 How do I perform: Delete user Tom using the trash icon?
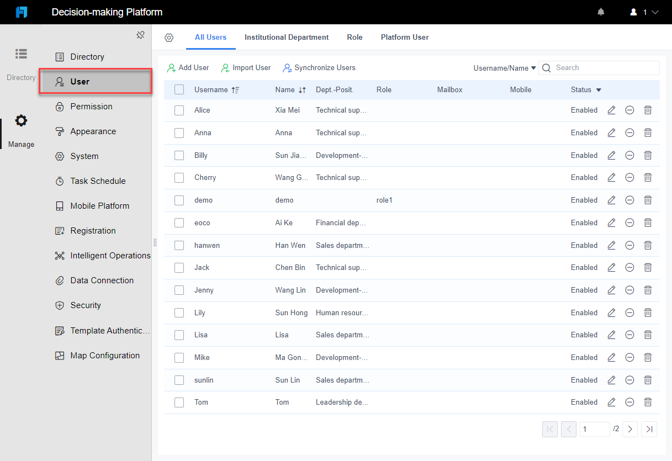coord(648,402)
